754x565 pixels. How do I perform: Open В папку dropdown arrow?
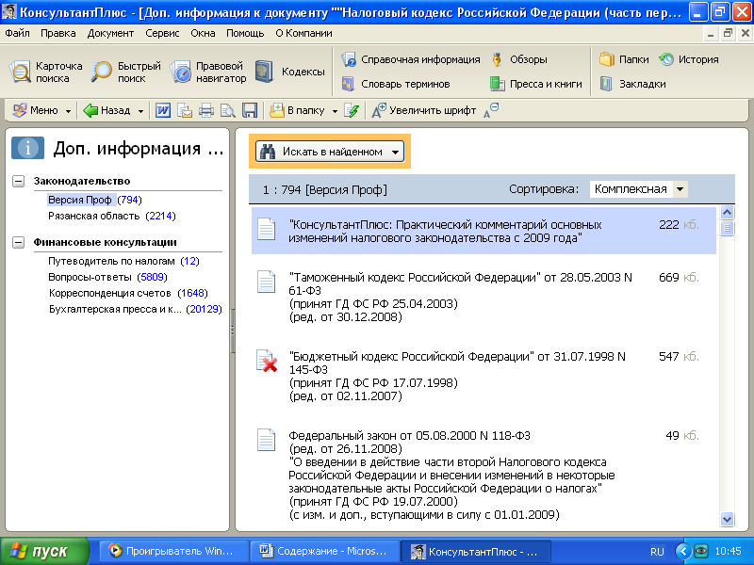click(x=335, y=111)
